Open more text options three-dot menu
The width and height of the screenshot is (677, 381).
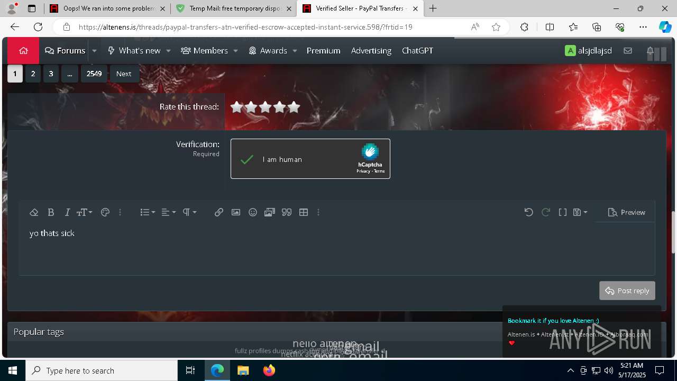click(x=120, y=212)
